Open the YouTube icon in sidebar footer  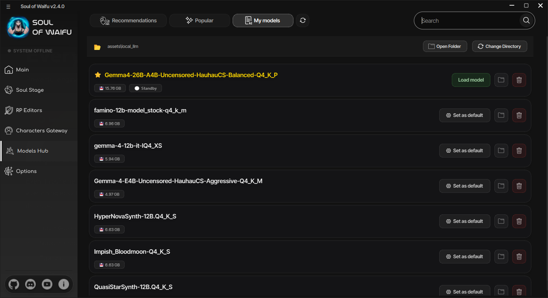(x=47, y=284)
